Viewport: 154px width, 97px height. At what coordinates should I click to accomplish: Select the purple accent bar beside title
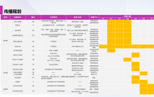tap(1, 10)
